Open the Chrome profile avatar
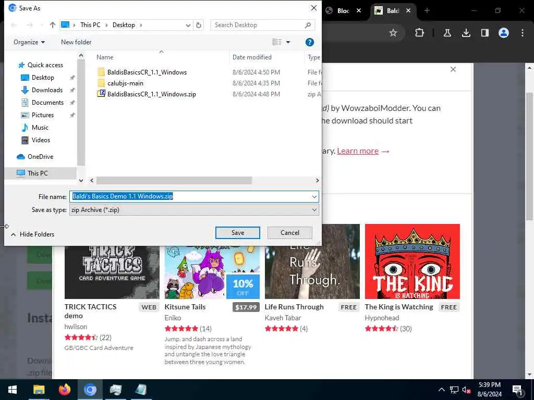Viewport: 534px width, 400px height. click(x=503, y=33)
